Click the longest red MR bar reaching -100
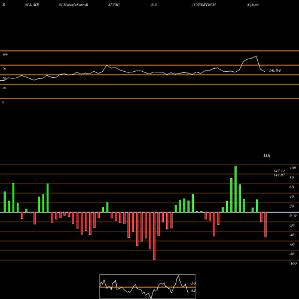The height and width of the screenshot is (299, 299). coord(154,236)
